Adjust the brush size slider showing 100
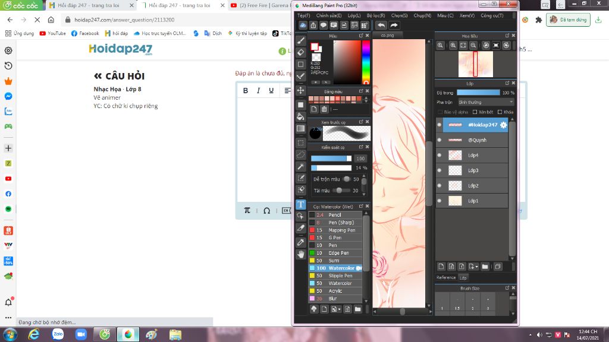The width and height of the screenshot is (609, 342). click(331, 158)
